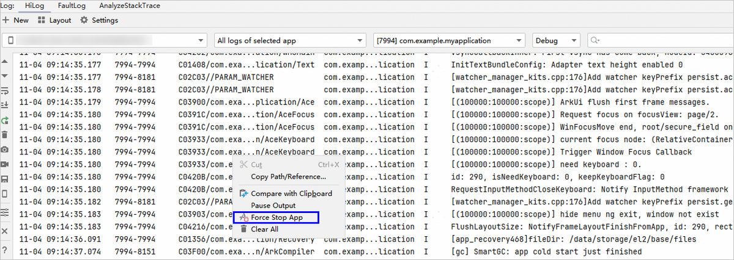734x260 pixels.
Task: Expand the 'All logs of selected app' dropdown
Action: [289, 41]
